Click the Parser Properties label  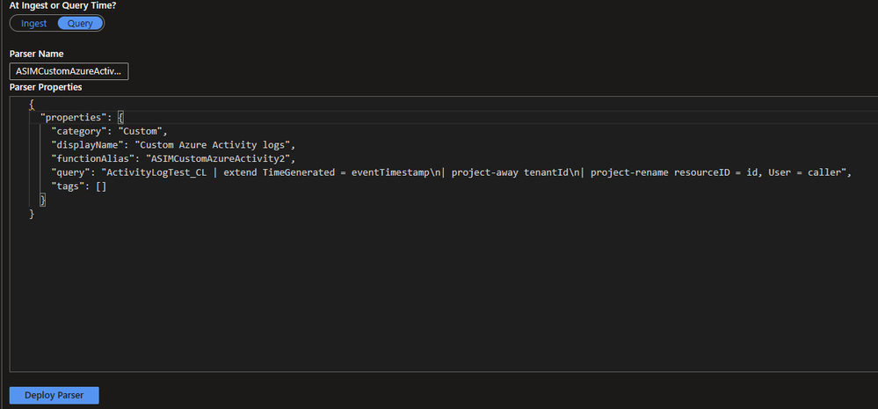tap(46, 87)
